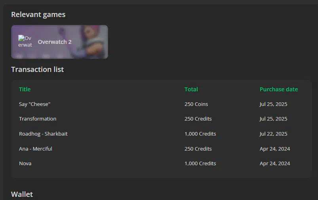Click the 250 Credits total for Transformation
Image resolution: width=318 pixels, height=200 pixels.
click(198, 119)
